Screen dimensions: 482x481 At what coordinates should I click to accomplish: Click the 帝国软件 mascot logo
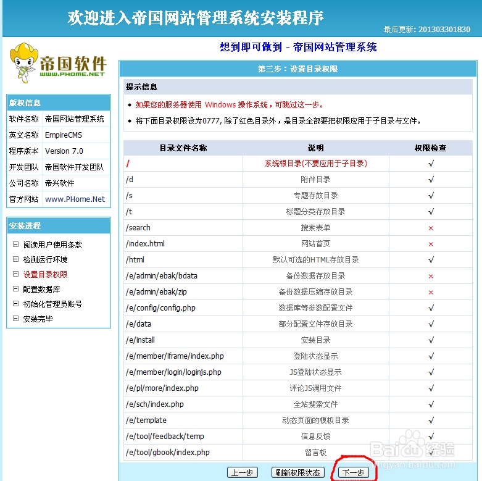click(x=58, y=64)
